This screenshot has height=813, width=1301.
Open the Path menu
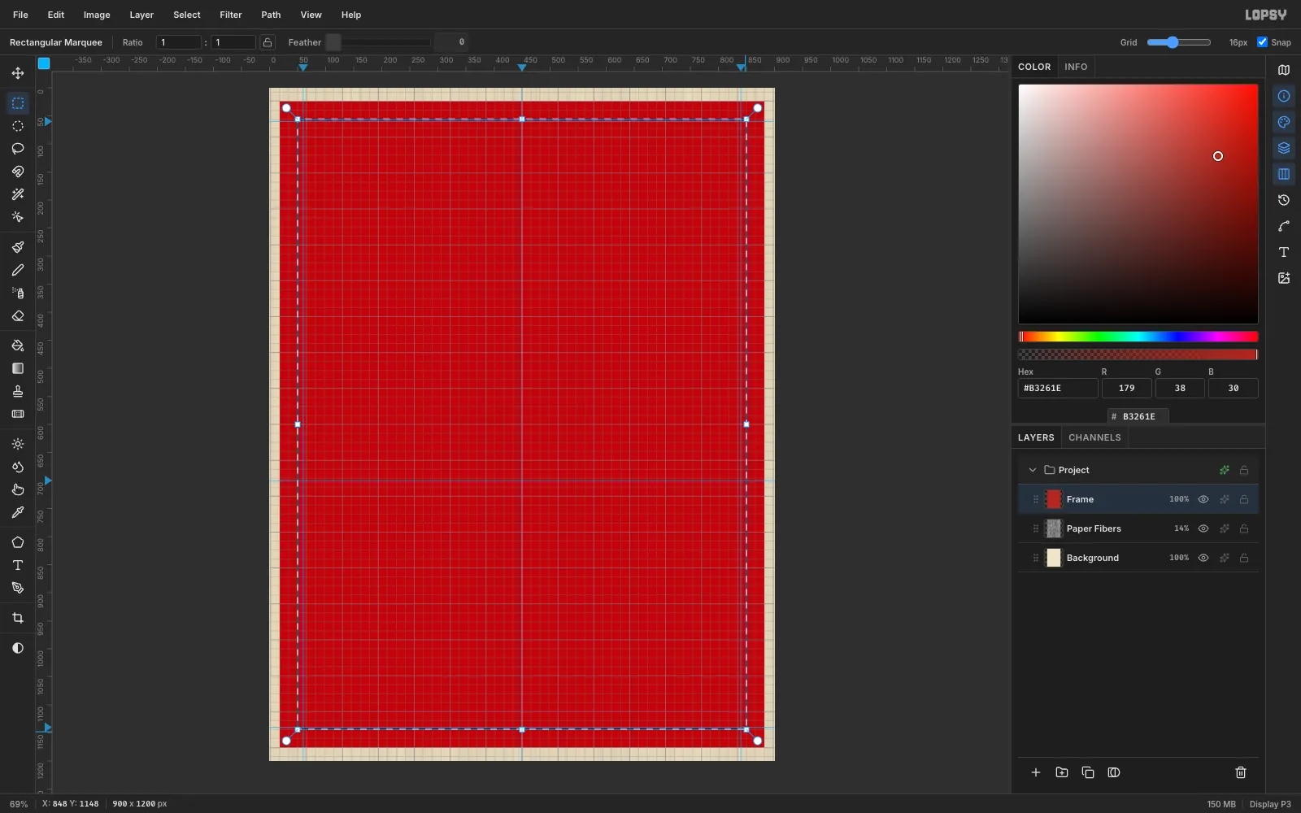(x=271, y=15)
